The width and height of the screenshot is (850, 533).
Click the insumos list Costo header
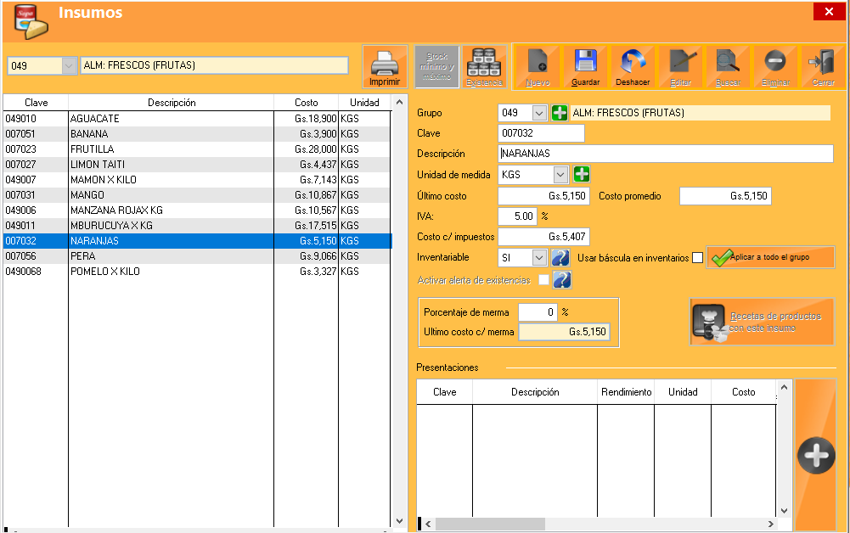pyautogui.click(x=307, y=103)
